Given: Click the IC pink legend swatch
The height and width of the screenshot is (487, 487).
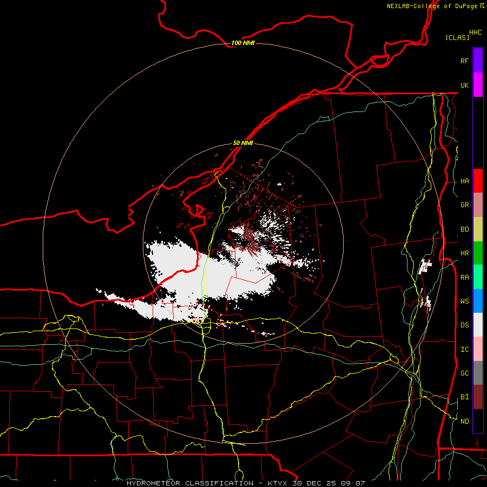Looking at the screenshot, I should (x=478, y=349).
